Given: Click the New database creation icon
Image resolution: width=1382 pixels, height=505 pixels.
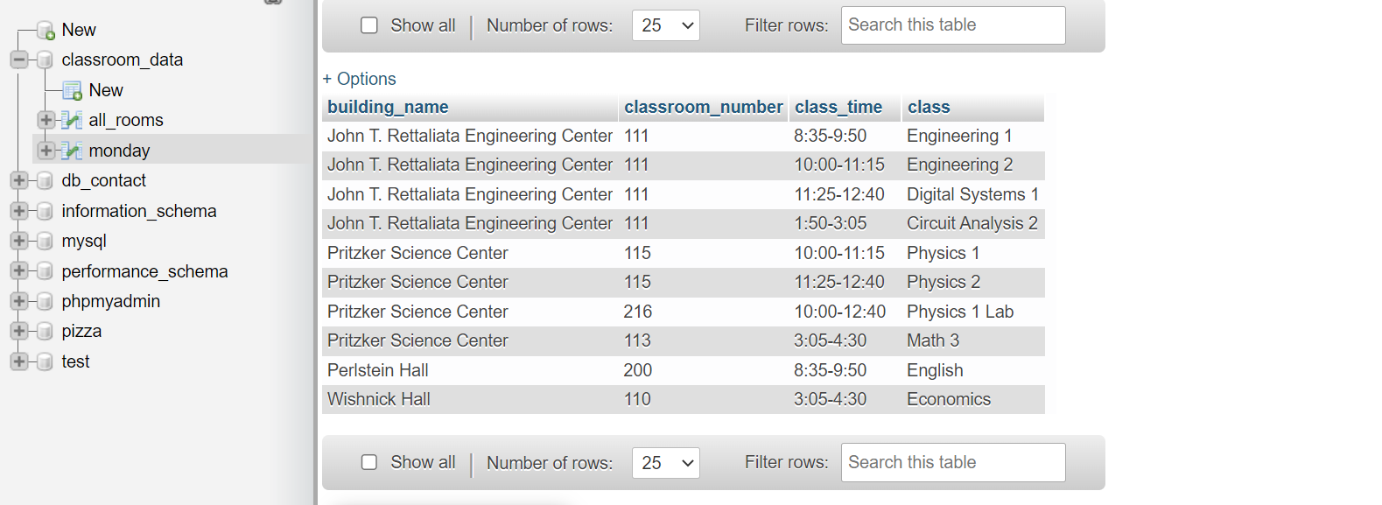Looking at the screenshot, I should 43,29.
